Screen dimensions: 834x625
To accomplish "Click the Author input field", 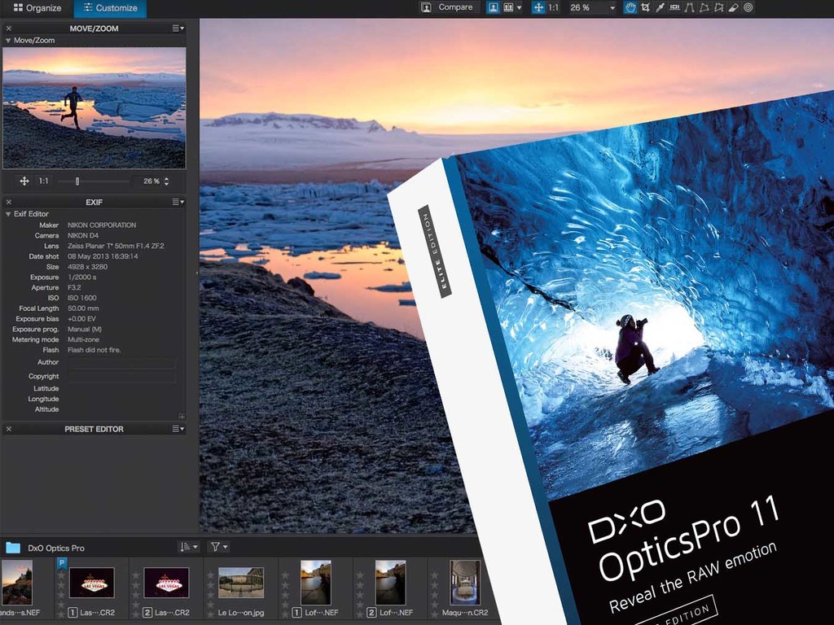I will [122, 364].
